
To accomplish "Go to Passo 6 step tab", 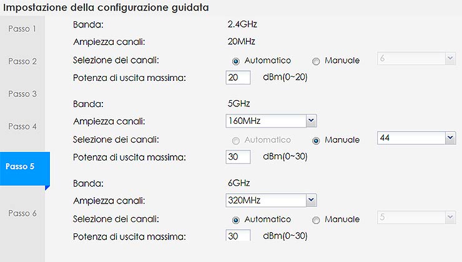I will [22, 213].
